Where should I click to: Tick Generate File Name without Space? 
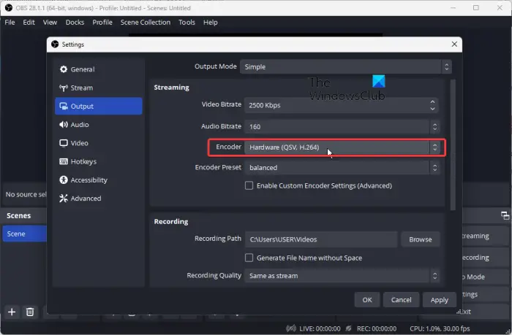click(249, 258)
